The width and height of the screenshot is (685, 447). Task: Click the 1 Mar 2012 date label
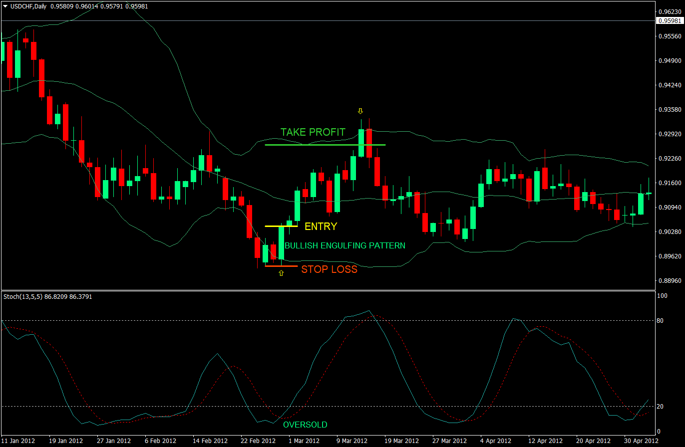tap(305, 441)
